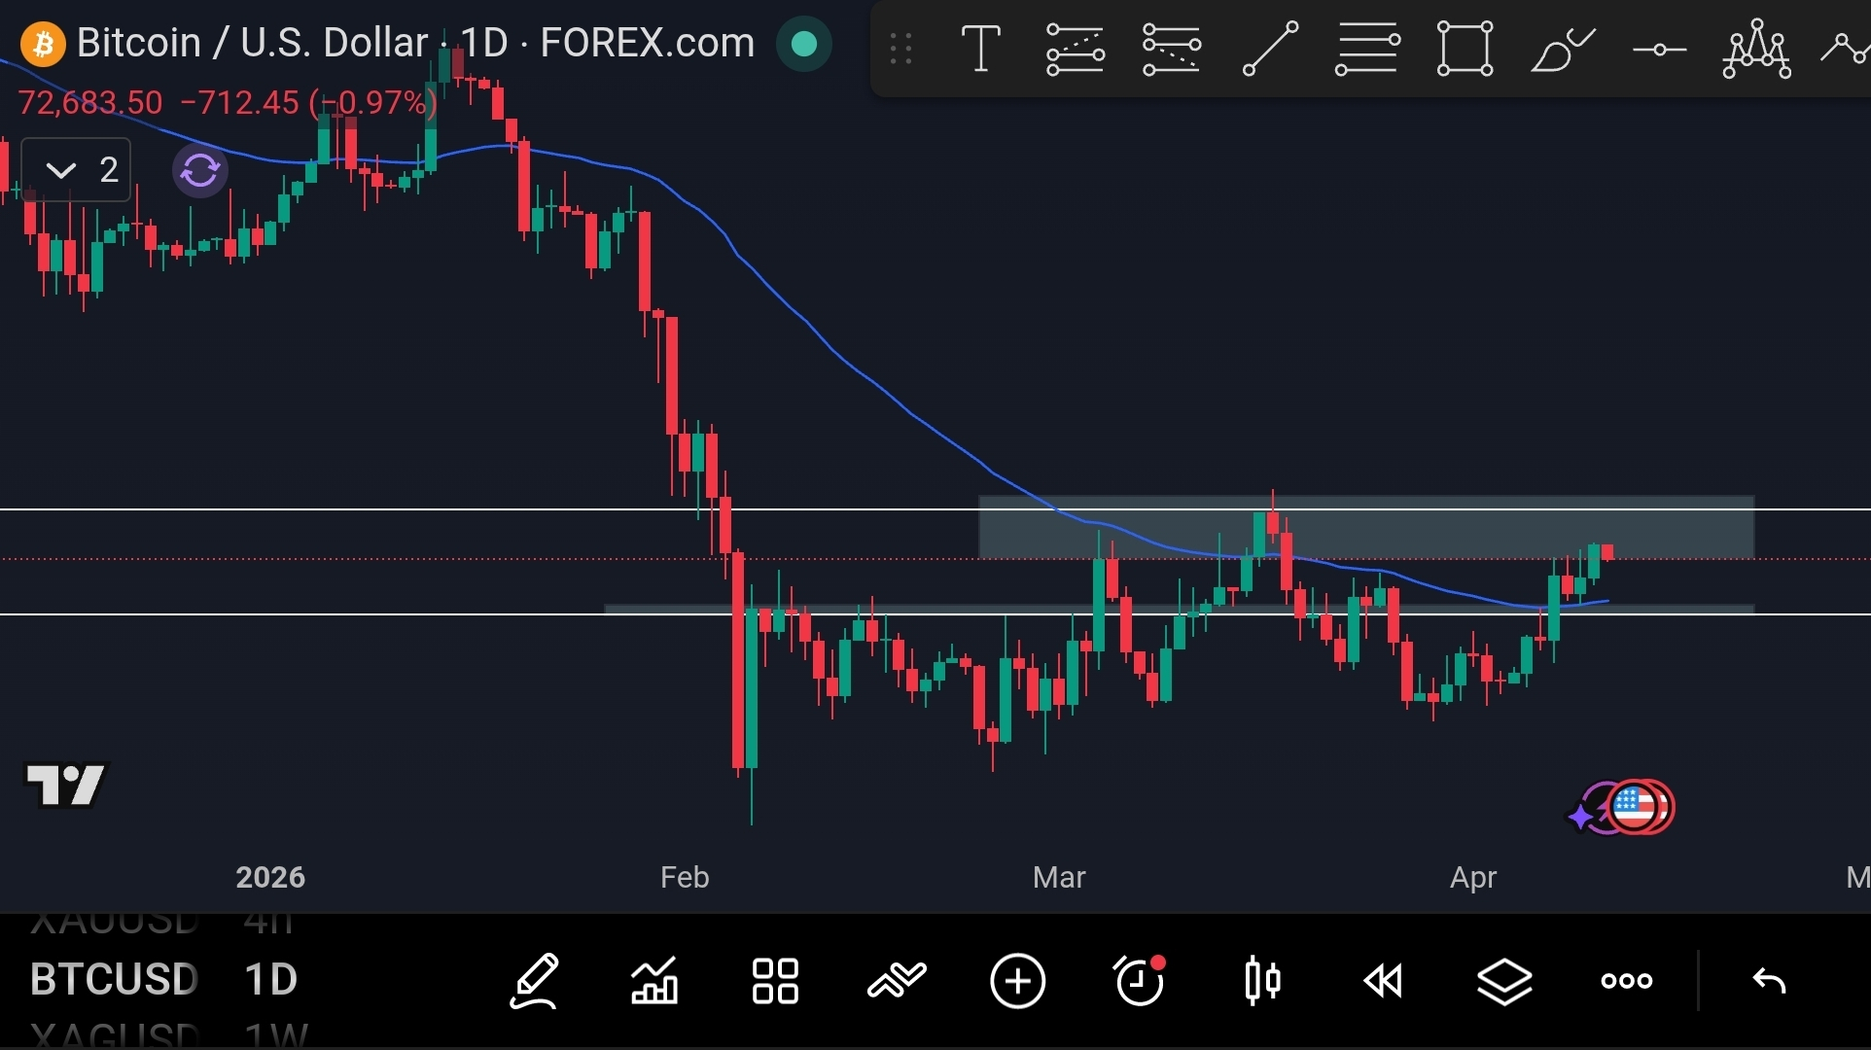Select the Brush drawing tool
This screenshot has height=1050, width=1871.
click(1562, 48)
